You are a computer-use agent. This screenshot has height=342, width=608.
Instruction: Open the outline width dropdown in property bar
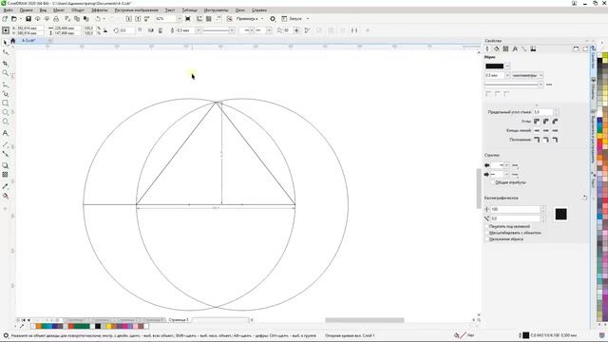coord(198,30)
